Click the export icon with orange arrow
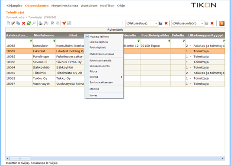 point(53,23)
